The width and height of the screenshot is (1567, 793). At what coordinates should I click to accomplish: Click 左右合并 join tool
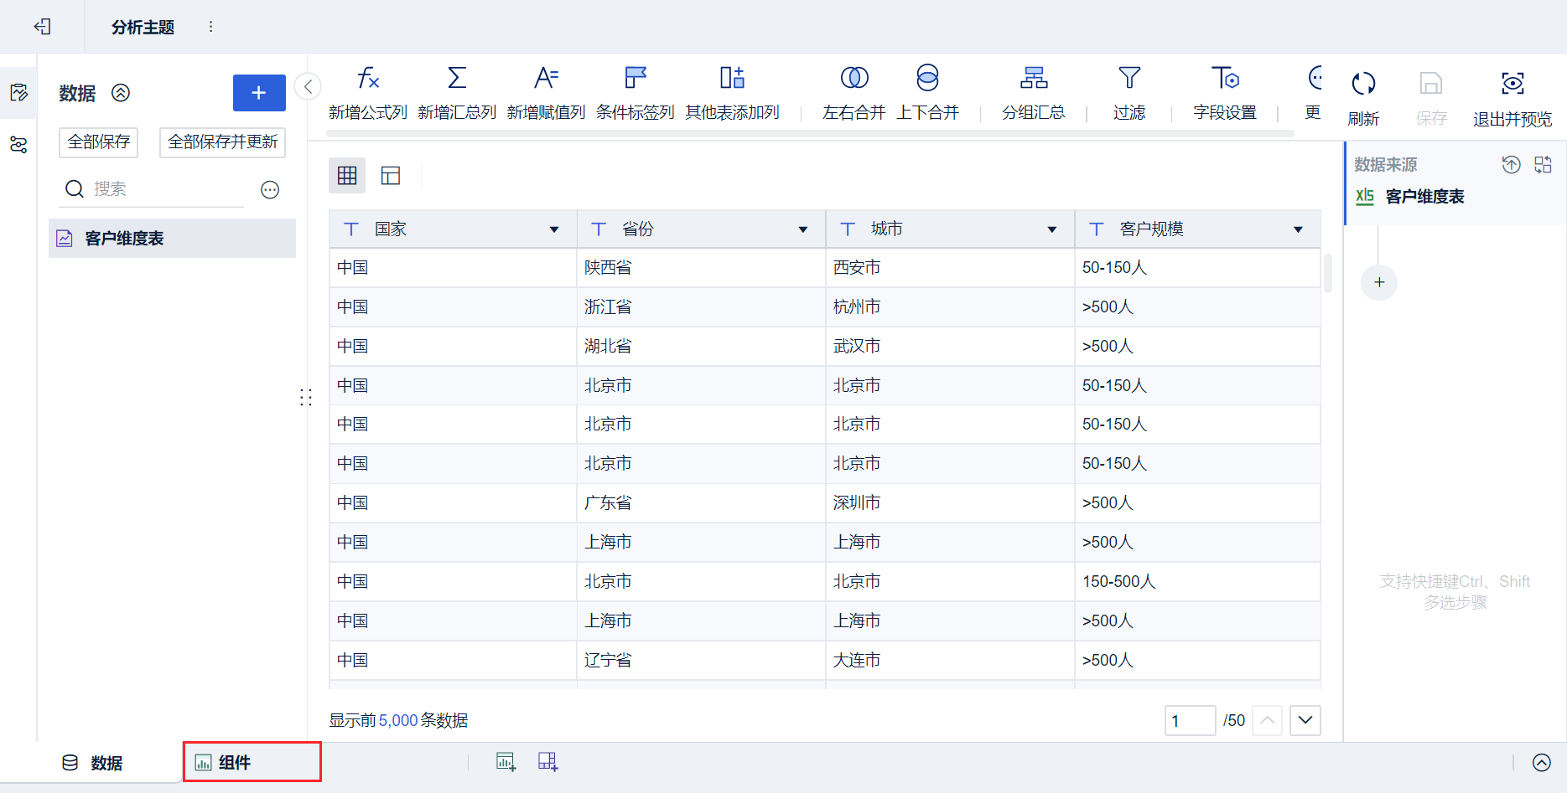click(854, 93)
